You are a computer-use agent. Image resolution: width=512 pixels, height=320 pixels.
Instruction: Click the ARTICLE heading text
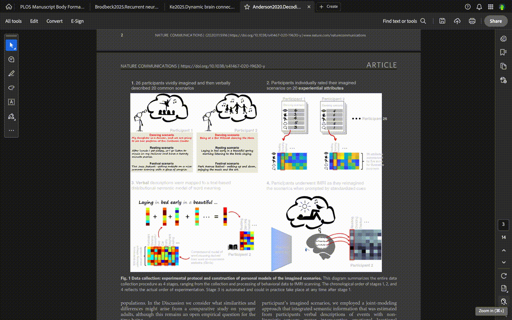[x=381, y=65]
